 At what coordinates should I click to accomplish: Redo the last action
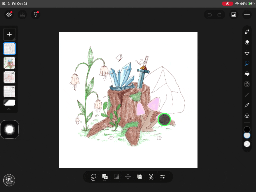[220, 15]
